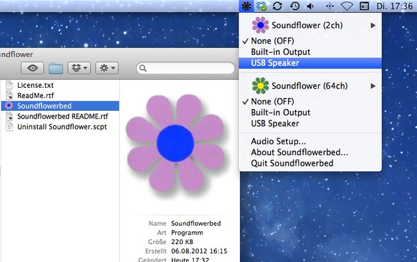The image size is (417, 262).
Task: Click the Soundflowerbed README.rtf file icon
Action: pos(10,117)
